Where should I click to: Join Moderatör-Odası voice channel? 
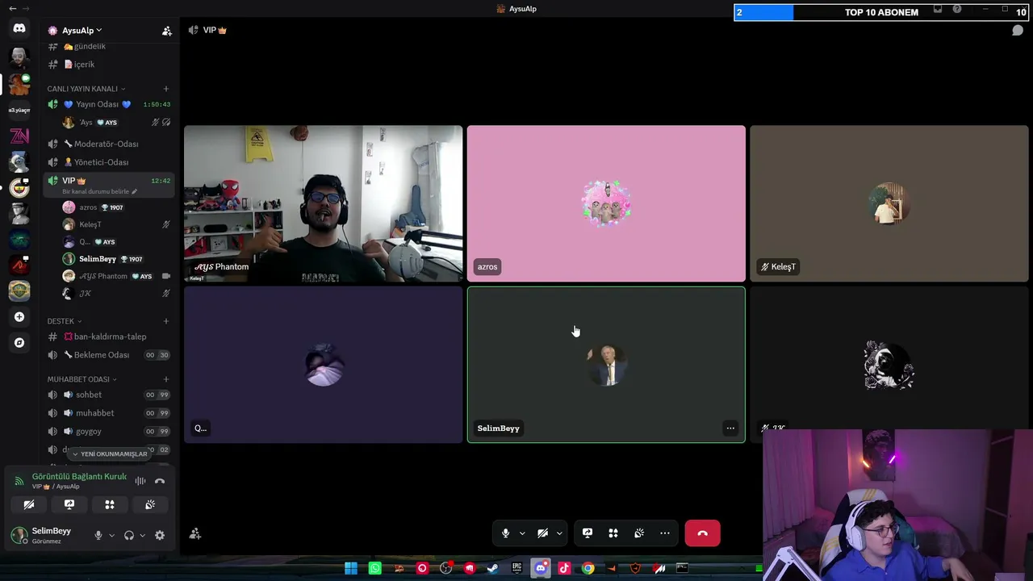[110, 144]
